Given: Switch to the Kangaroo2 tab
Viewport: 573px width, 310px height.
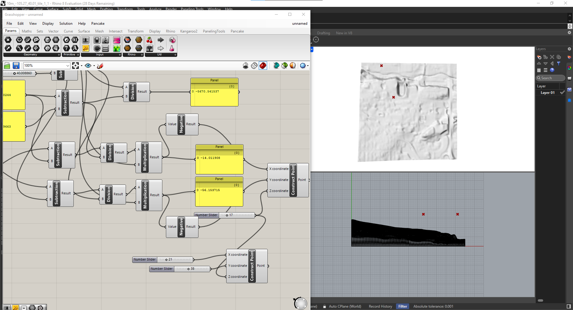Looking at the screenshot, I should pyautogui.click(x=189, y=31).
